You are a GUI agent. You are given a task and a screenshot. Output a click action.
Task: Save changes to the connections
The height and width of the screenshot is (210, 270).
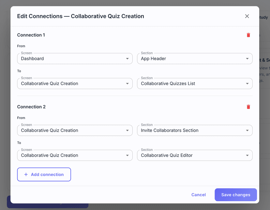click(x=235, y=195)
